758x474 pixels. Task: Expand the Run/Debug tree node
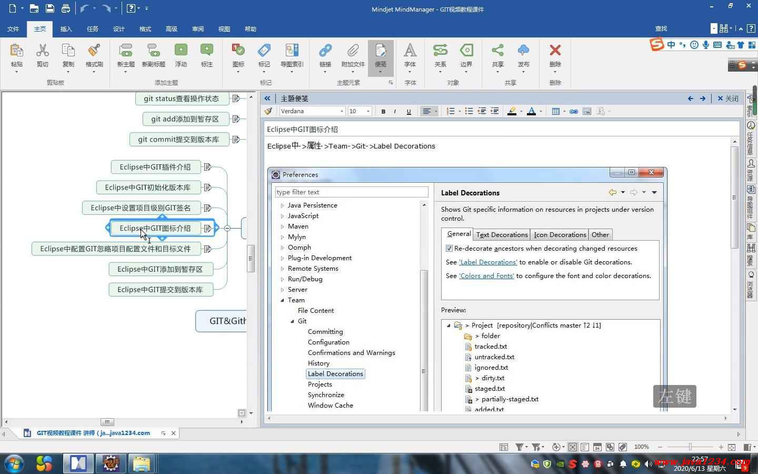[x=282, y=279]
